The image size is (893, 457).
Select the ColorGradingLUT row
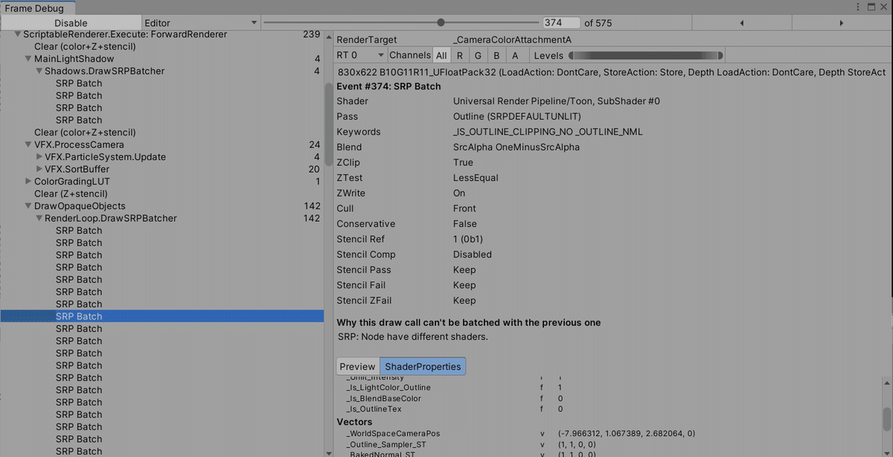point(162,182)
